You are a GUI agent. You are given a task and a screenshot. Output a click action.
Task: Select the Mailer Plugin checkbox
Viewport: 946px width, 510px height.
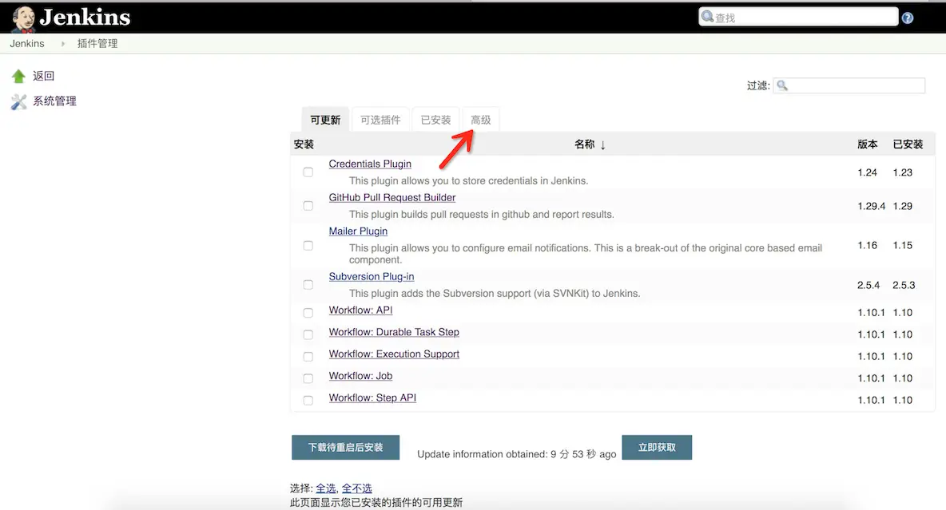[x=308, y=245]
